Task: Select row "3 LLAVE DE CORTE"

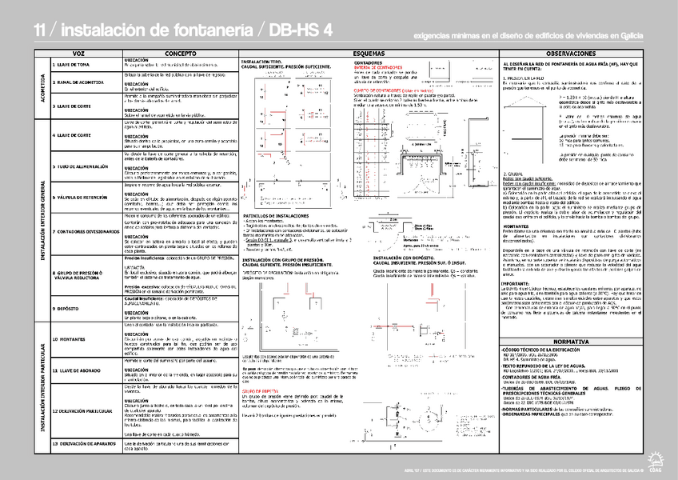Action: [145, 106]
